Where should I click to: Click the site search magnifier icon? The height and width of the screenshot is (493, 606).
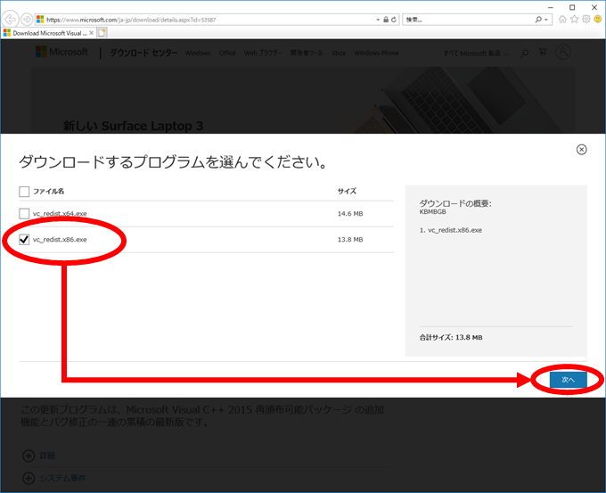coord(524,53)
